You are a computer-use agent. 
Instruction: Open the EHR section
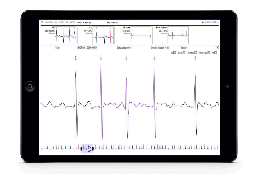[67, 23]
